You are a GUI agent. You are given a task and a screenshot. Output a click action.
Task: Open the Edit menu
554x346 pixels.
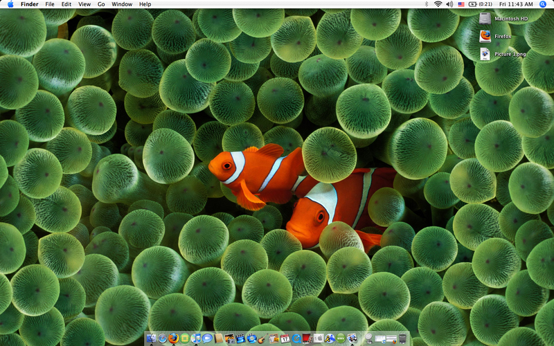pos(66,4)
